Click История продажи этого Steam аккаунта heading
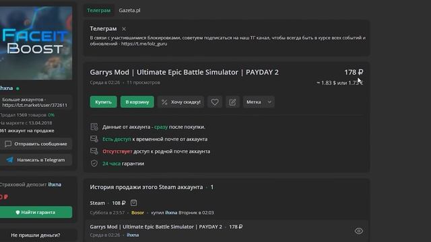The image size is (431, 242). [146, 187]
